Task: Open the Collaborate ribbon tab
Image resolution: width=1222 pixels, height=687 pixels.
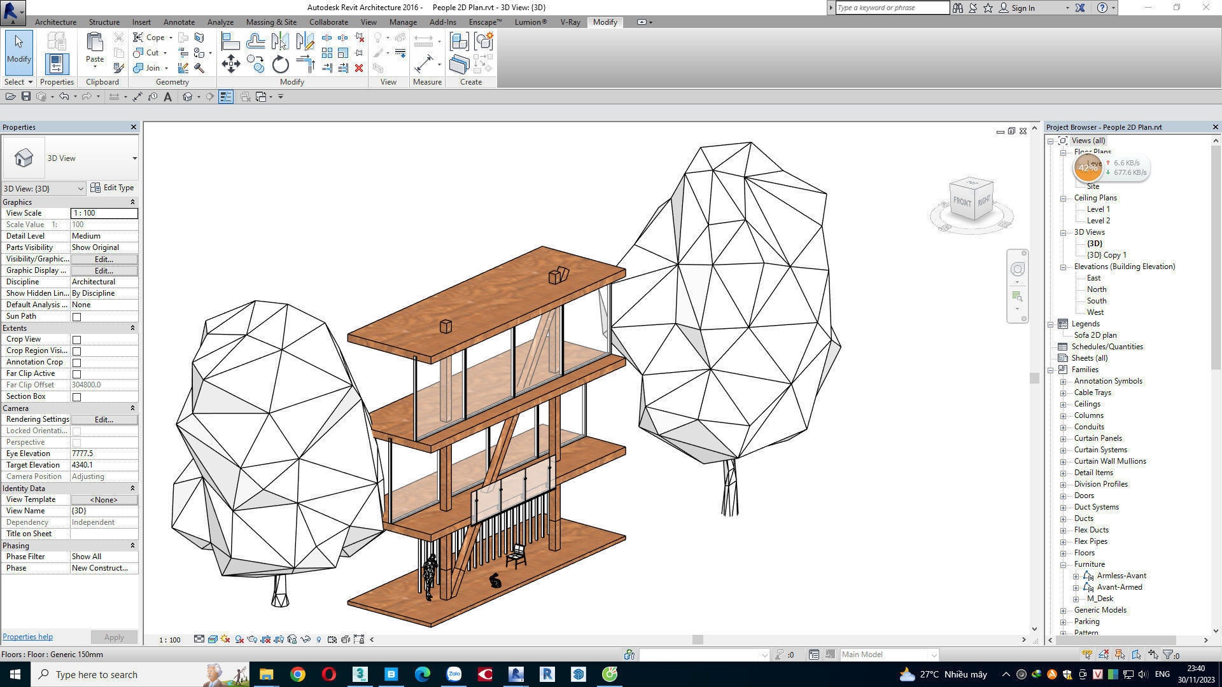Action: pos(328,22)
